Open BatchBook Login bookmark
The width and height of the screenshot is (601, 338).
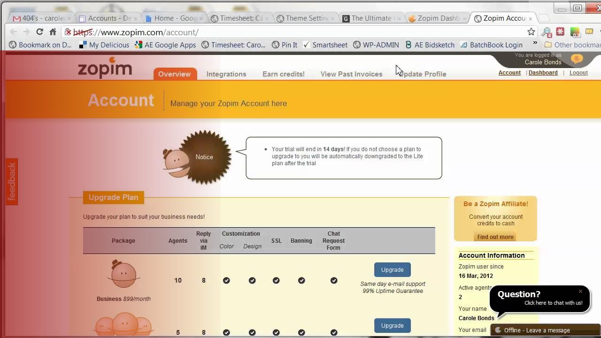[x=491, y=45]
